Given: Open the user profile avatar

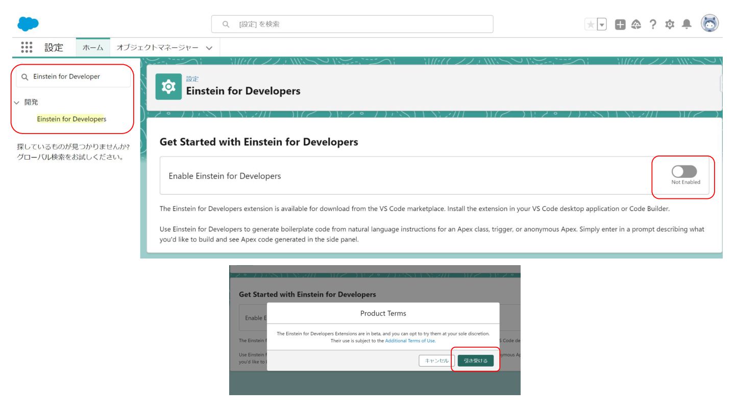Looking at the screenshot, I should click(x=710, y=23).
